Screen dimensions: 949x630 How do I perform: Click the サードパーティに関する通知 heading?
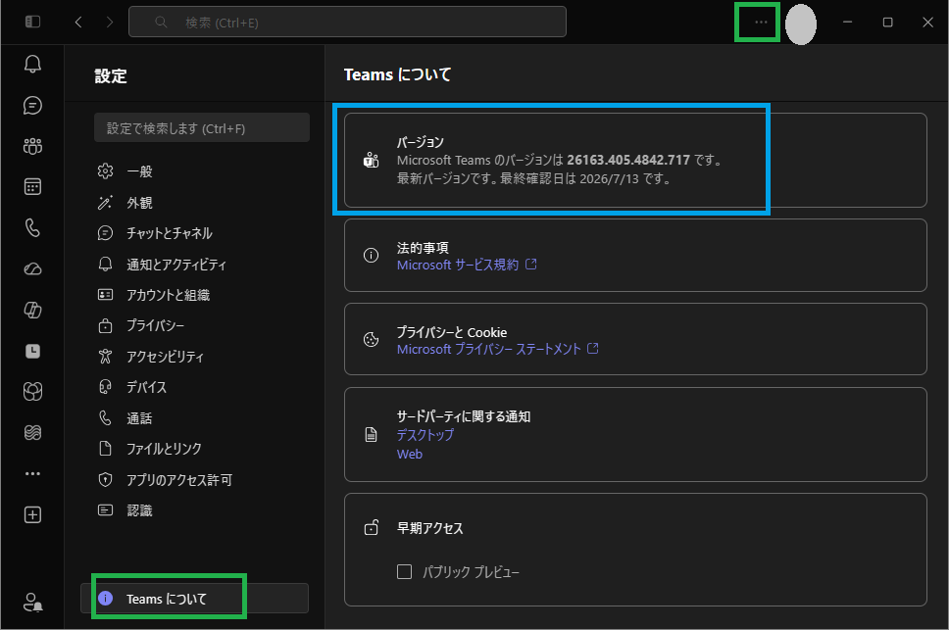pos(464,416)
